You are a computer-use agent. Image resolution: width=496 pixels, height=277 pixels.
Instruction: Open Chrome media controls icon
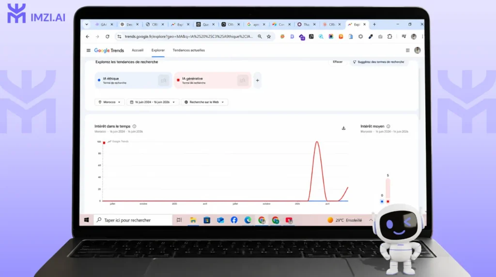[403, 37]
